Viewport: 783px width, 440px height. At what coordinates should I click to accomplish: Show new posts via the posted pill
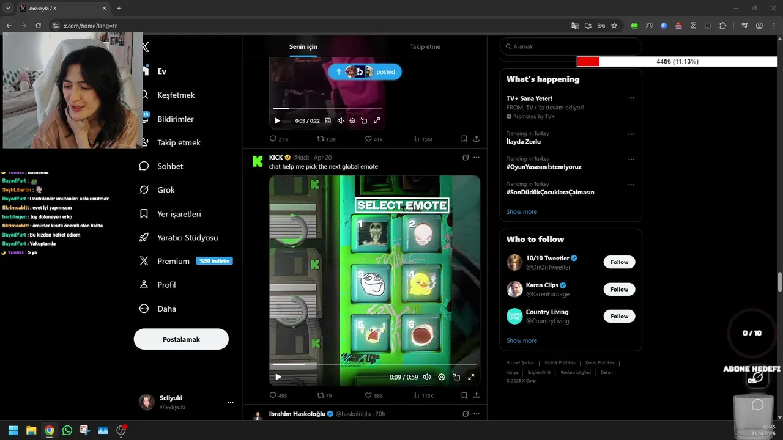pyautogui.click(x=365, y=71)
